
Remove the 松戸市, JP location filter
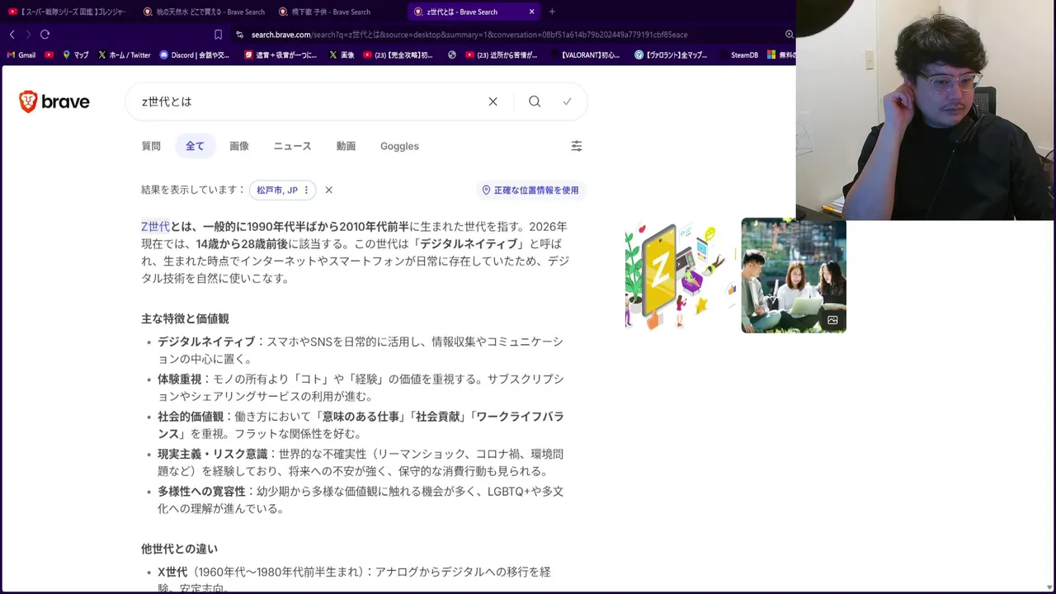click(x=328, y=190)
